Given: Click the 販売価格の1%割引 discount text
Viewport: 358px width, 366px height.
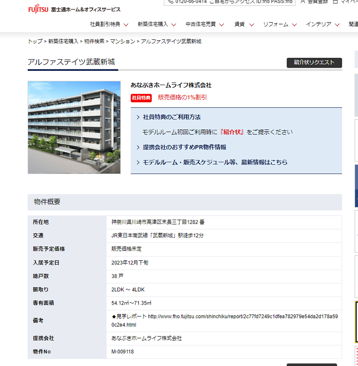Looking at the screenshot, I should click(x=183, y=97).
